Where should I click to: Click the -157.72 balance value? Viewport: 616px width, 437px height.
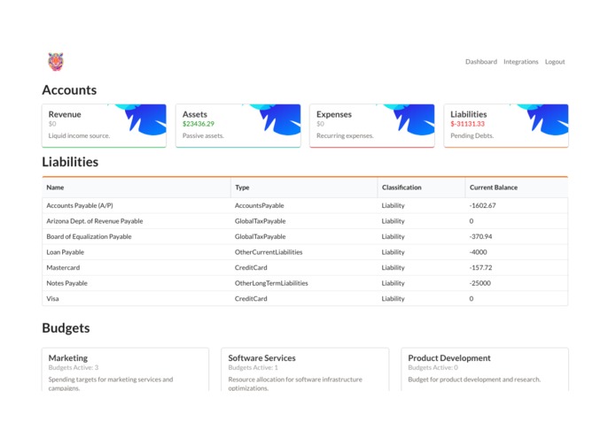(480, 267)
